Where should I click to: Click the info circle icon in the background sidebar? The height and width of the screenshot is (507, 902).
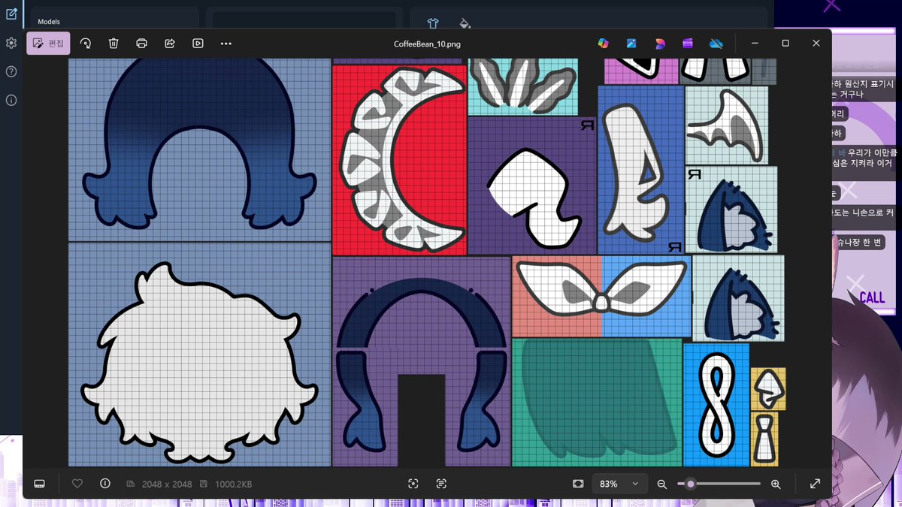tap(11, 100)
